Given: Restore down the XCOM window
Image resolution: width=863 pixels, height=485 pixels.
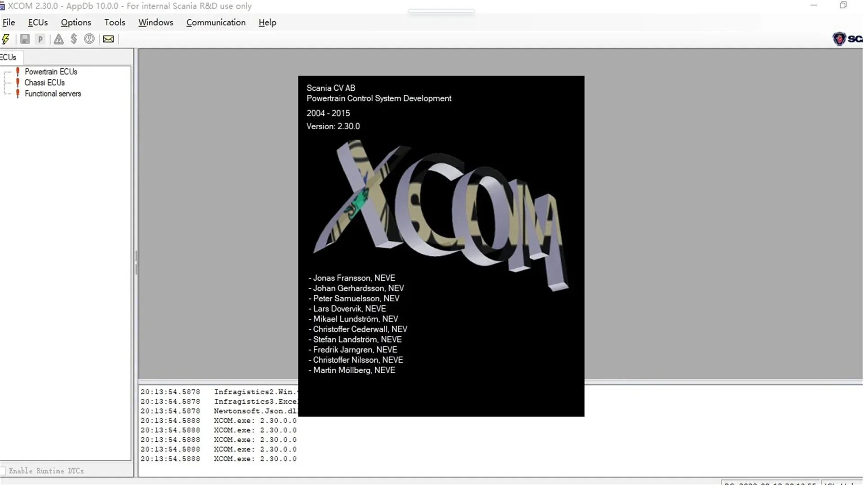Looking at the screenshot, I should [843, 5].
